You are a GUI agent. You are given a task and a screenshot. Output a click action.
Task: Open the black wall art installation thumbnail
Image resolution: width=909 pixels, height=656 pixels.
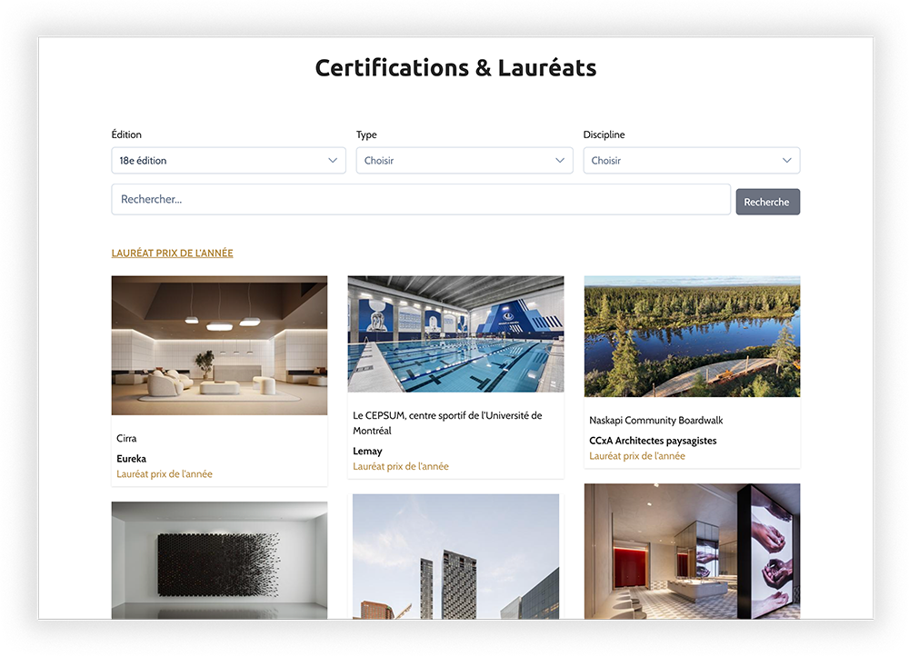point(219,561)
